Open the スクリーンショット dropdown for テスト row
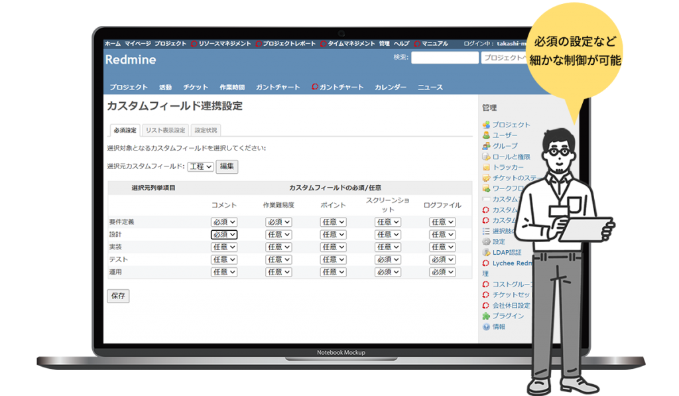The width and height of the screenshot is (679, 396). [388, 259]
